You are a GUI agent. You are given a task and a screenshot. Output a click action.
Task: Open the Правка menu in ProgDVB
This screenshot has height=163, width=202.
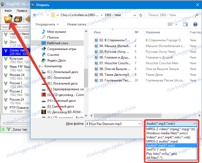22,11
